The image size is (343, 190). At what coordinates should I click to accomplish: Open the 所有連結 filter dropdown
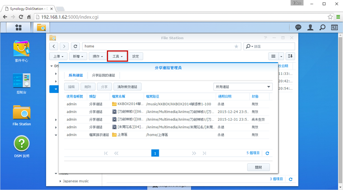pyautogui.click(x=243, y=87)
